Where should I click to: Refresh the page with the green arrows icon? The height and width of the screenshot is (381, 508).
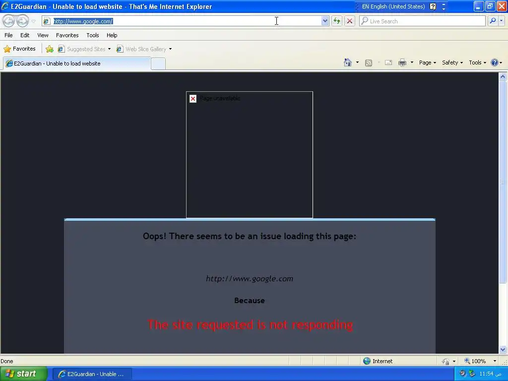pos(337,21)
